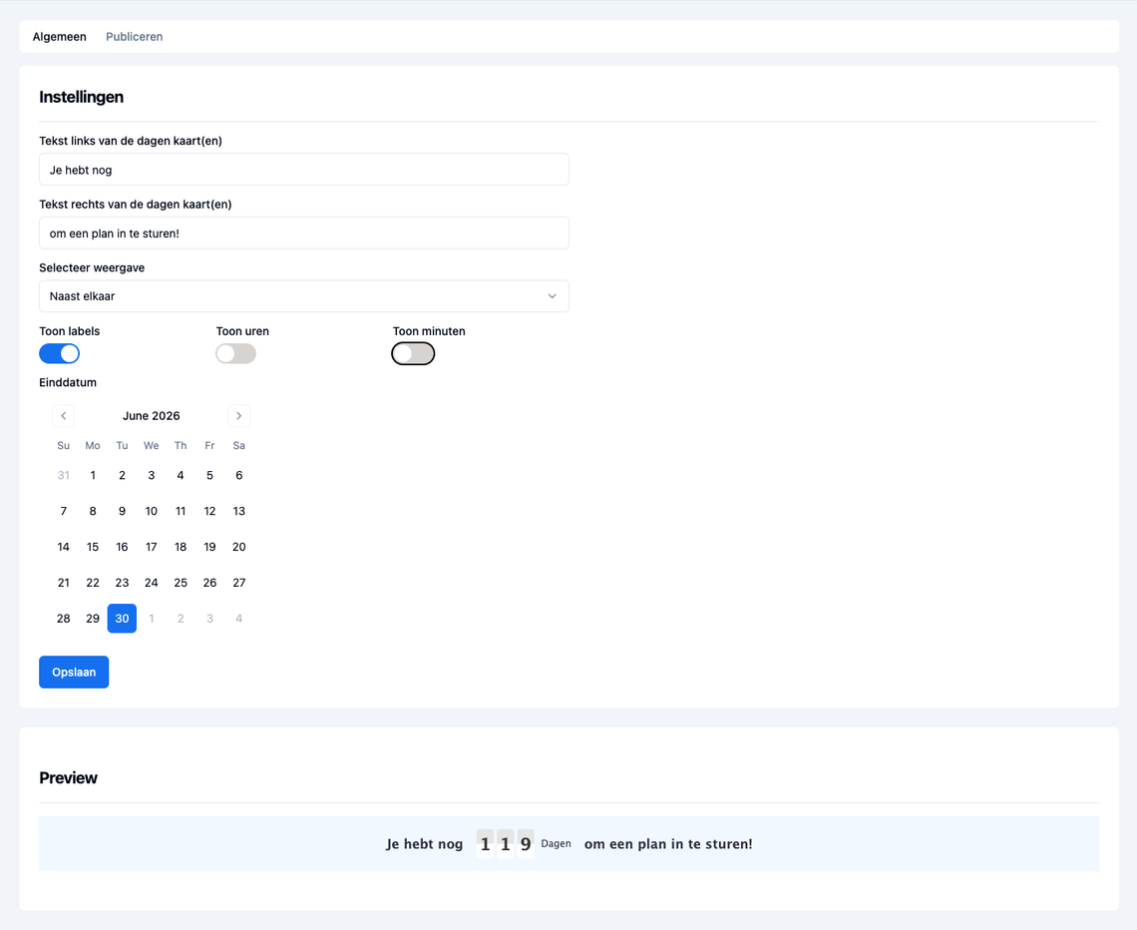Click the June 2026 month heading
Screen dimensions: 1137x930
151,416
